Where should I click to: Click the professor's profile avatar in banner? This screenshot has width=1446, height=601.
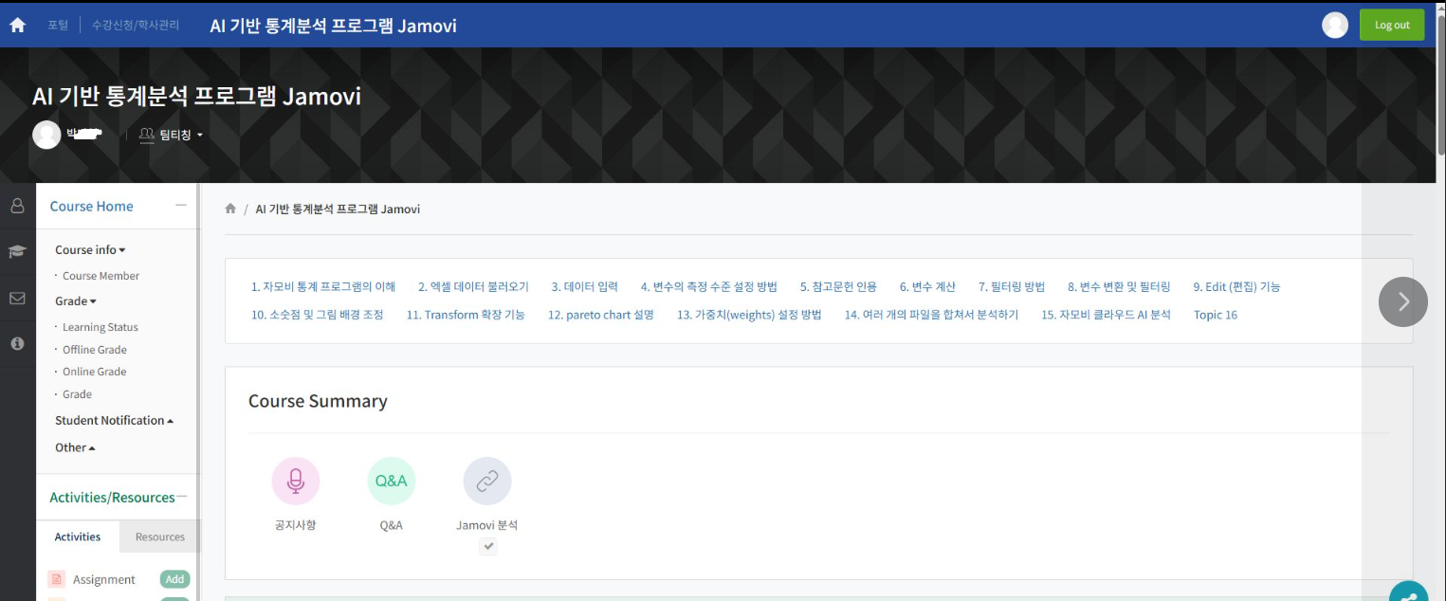click(46, 135)
